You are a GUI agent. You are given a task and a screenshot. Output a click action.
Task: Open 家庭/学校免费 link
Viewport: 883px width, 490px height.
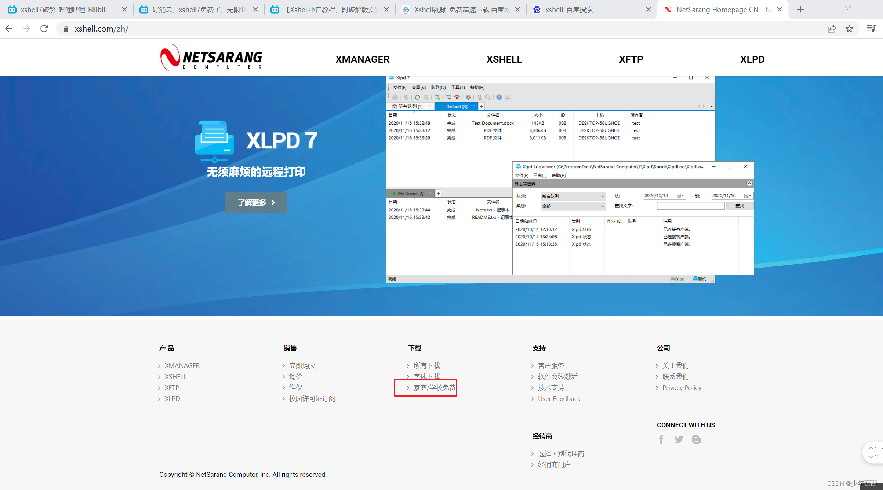(435, 387)
